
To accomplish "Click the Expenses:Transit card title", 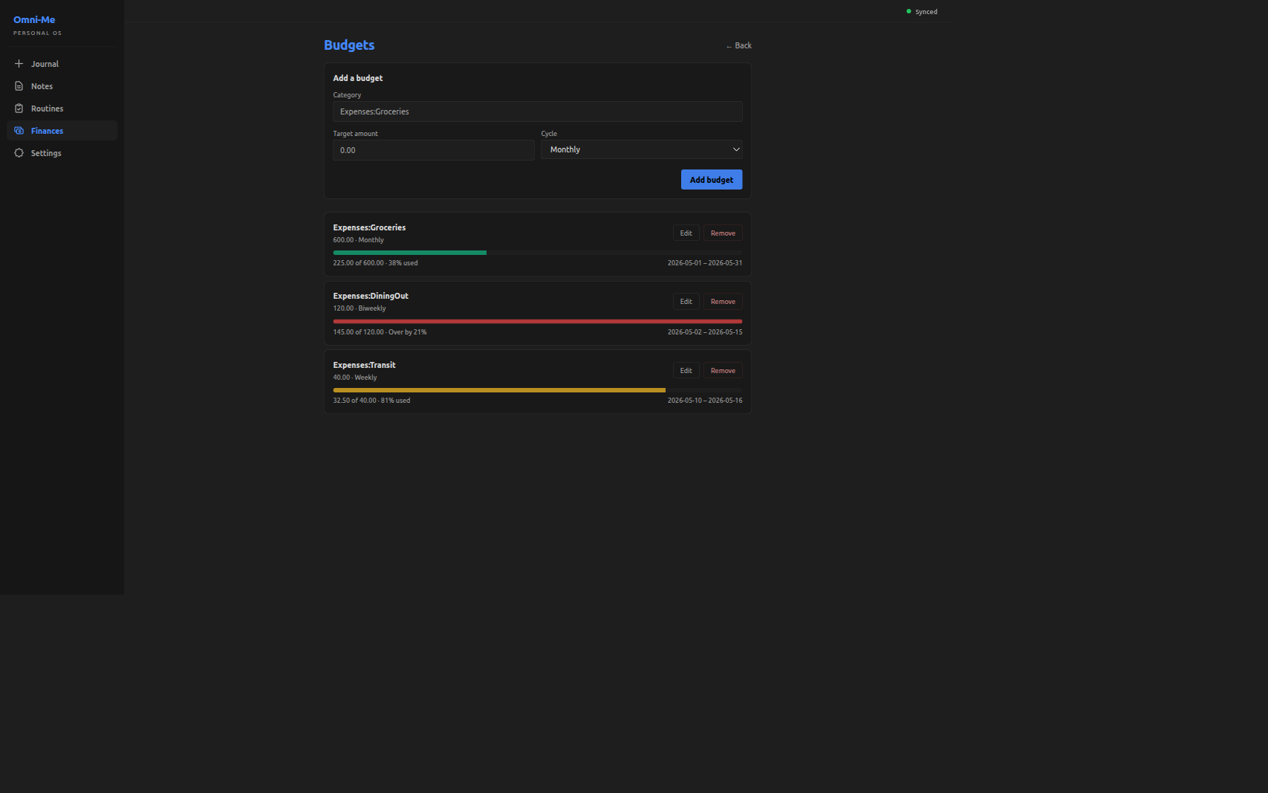I will [x=364, y=365].
